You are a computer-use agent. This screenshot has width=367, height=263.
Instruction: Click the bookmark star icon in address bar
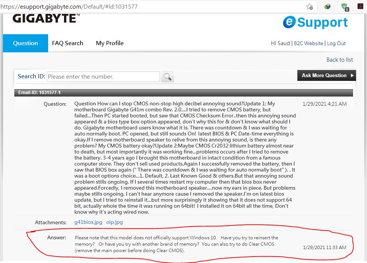(309, 7)
